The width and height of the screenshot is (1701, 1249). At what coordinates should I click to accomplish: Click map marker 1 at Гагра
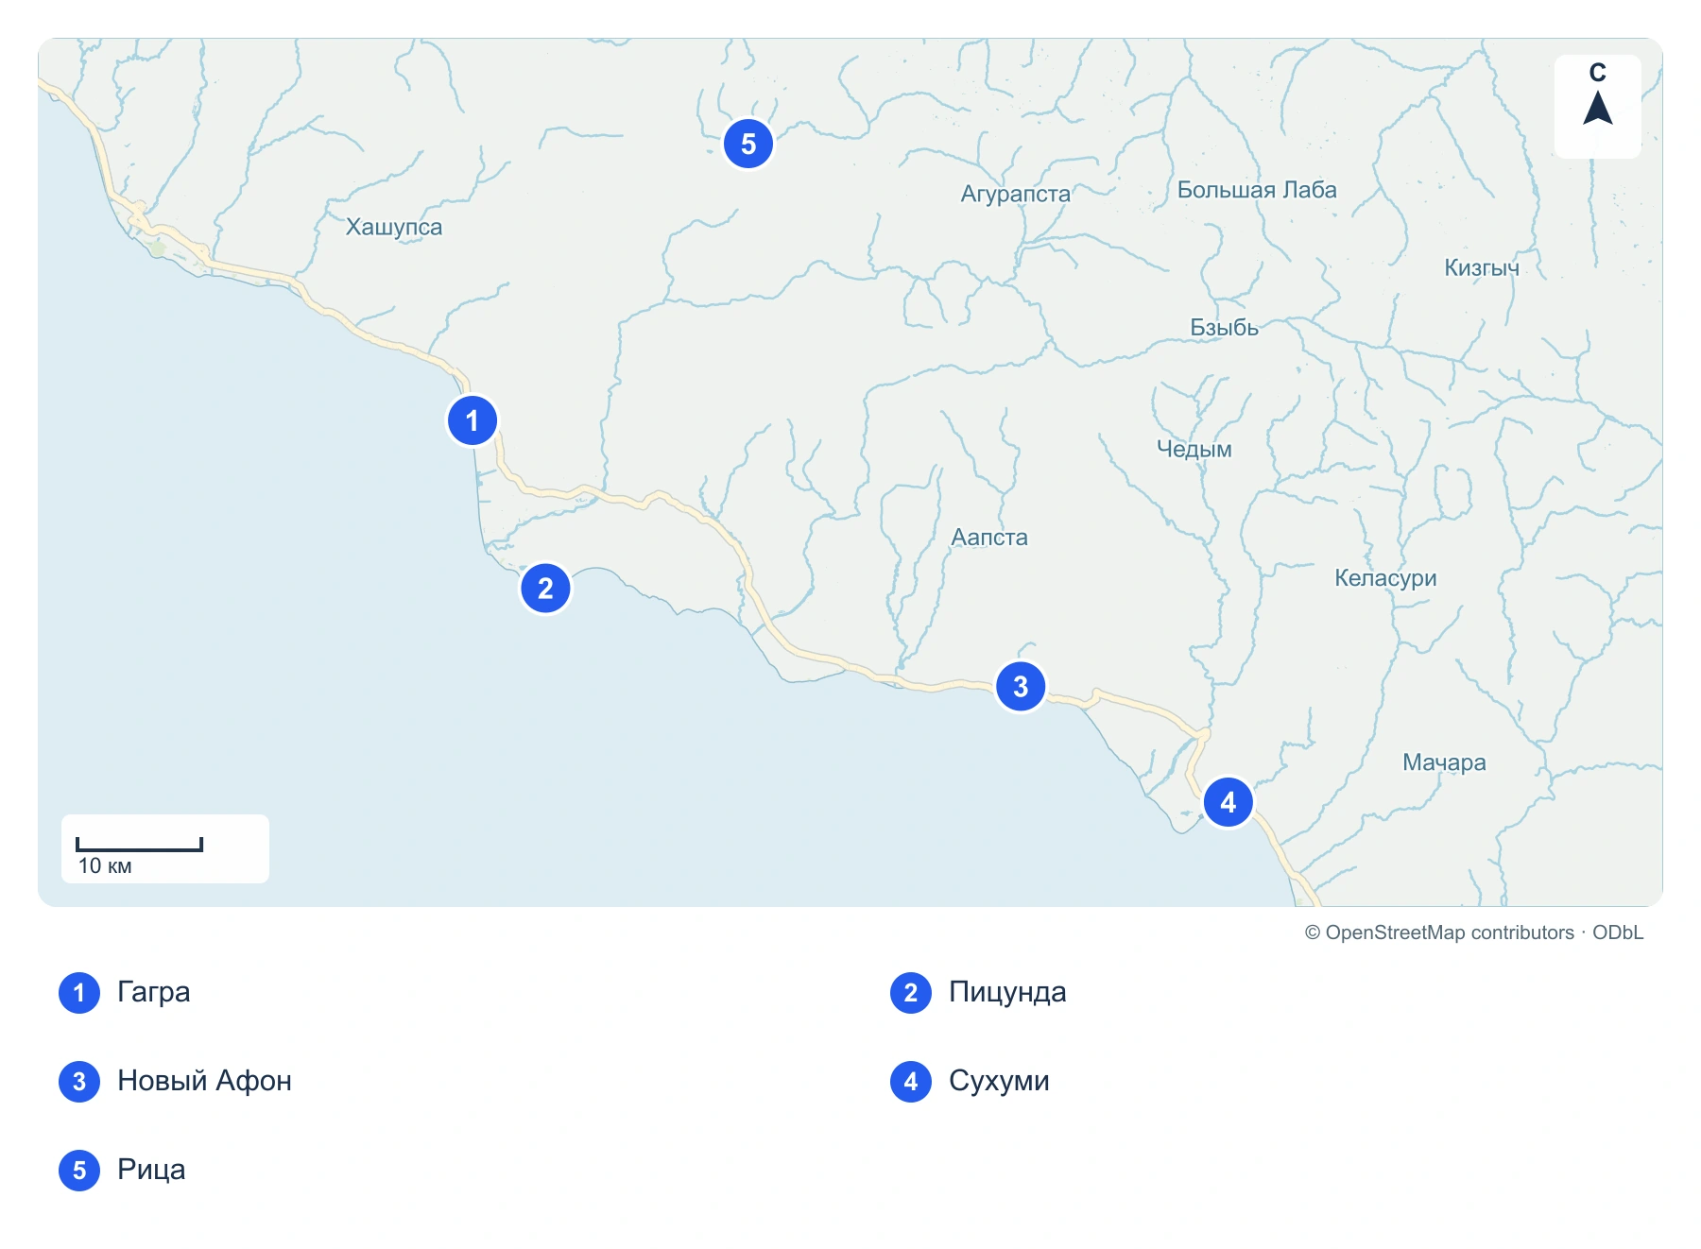click(472, 420)
